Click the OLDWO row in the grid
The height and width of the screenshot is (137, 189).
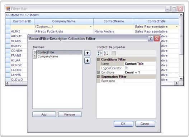pyautogui.click(x=17, y=79)
